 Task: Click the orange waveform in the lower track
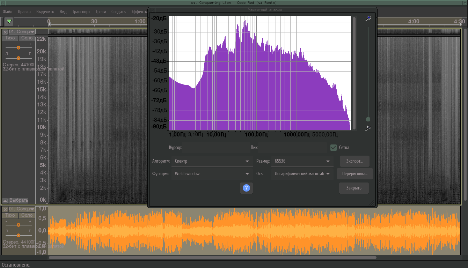point(254,231)
